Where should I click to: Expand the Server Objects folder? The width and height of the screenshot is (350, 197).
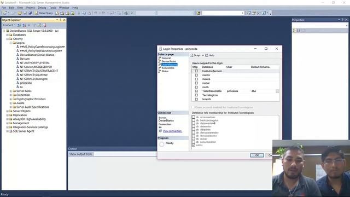[7, 111]
